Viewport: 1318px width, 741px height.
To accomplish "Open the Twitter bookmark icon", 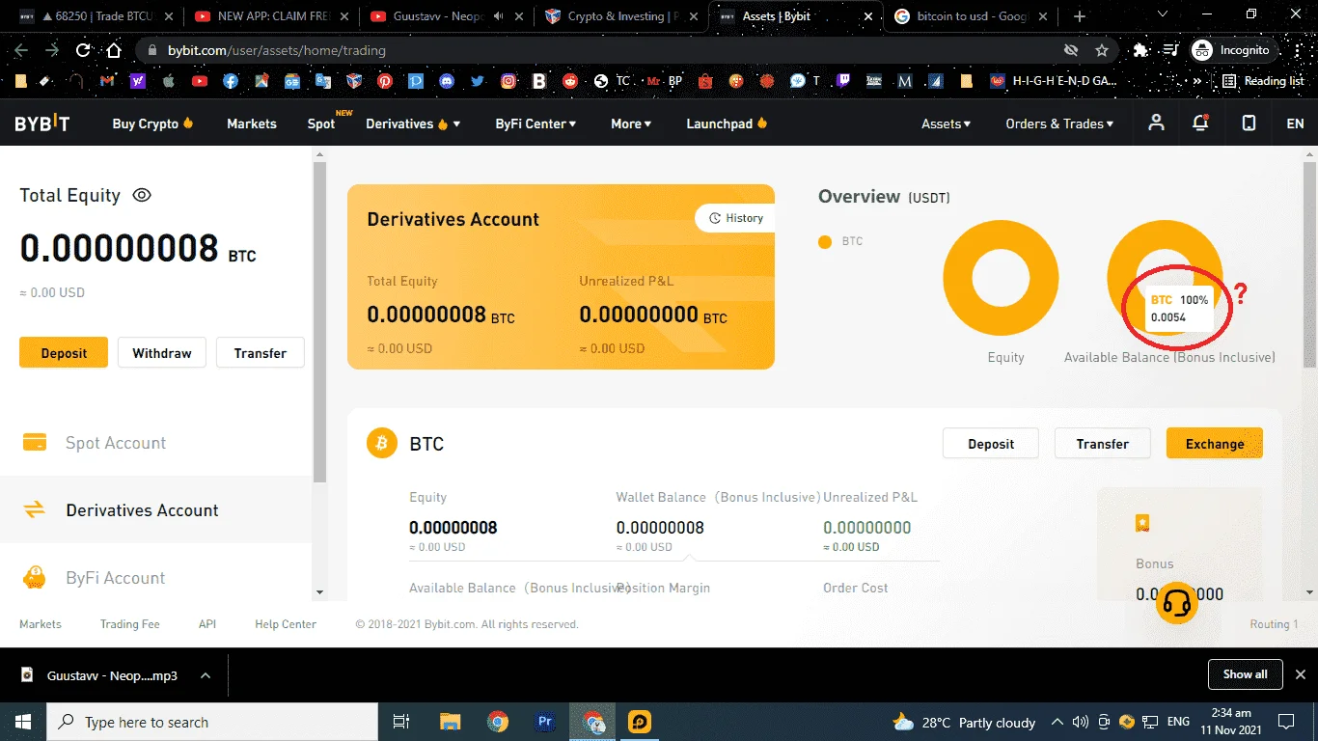I will (x=478, y=82).
